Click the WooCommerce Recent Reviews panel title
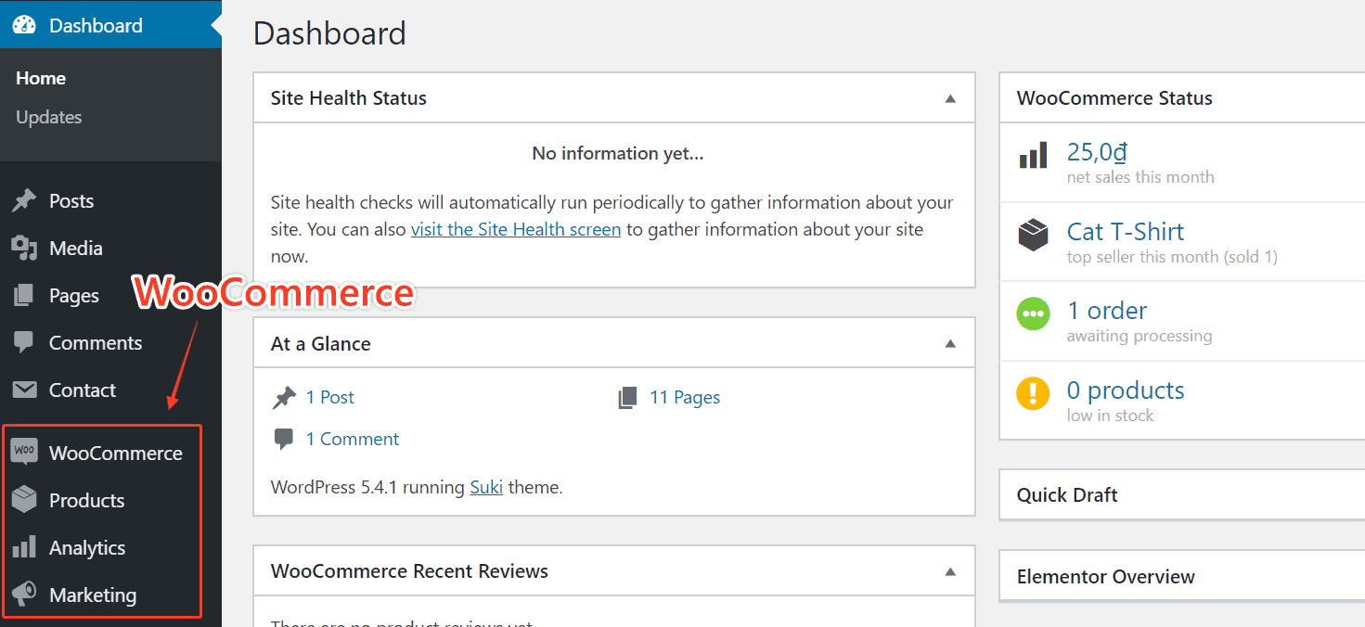Image resolution: width=1365 pixels, height=627 pixels. 409,571
